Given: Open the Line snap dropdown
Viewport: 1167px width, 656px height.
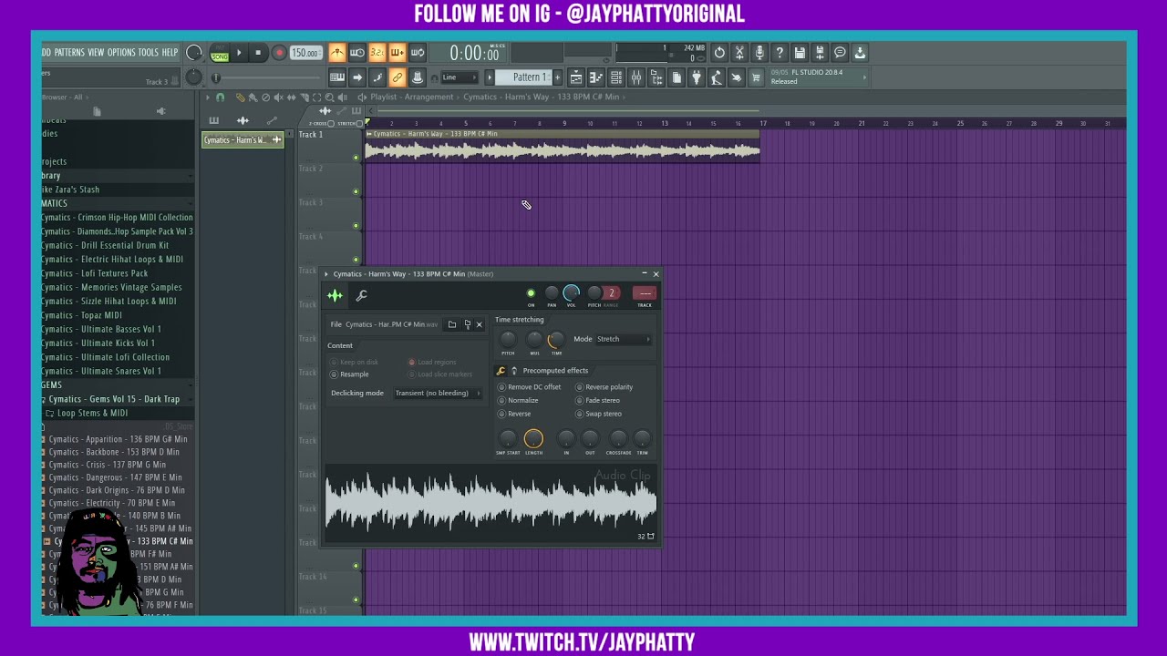Looking at the screenshot, I should point(460,77).
